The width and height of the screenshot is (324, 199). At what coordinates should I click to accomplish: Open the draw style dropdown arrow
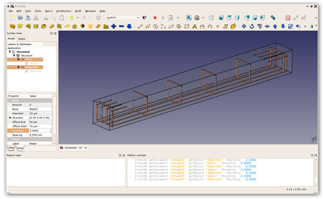[203, 18]
